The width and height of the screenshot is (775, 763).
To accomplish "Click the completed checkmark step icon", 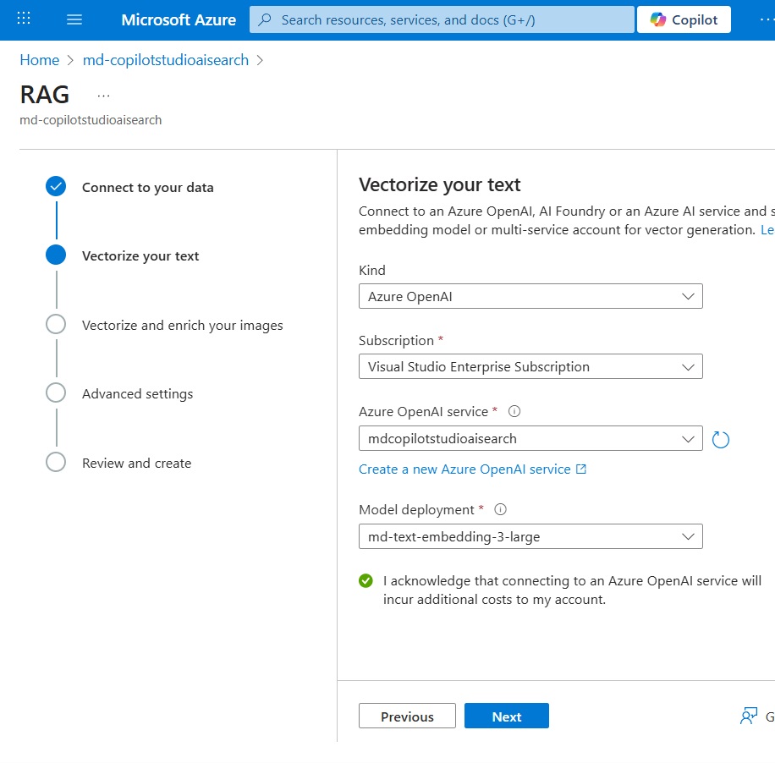I will (56, 186).
